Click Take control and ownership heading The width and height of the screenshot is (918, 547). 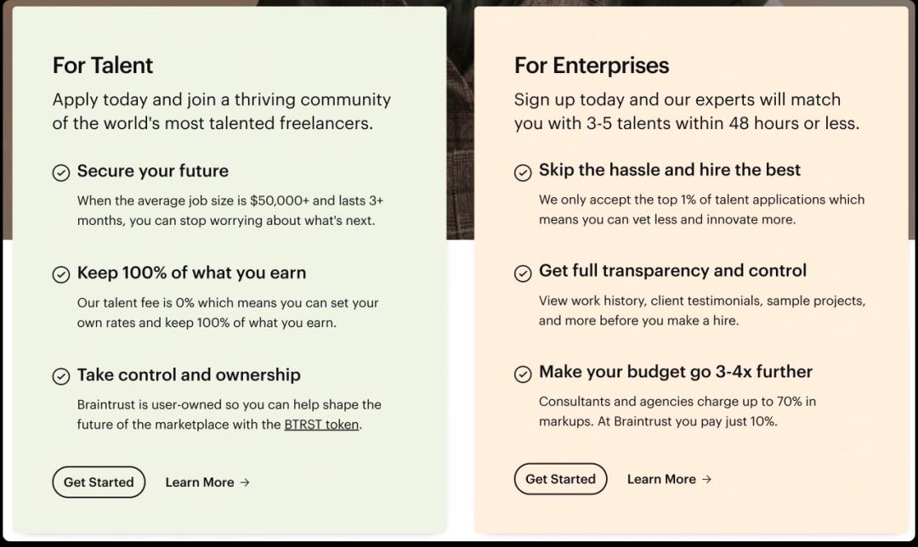(189, 375)
